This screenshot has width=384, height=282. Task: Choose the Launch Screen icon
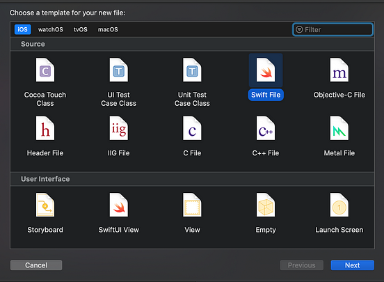[339, 205]
